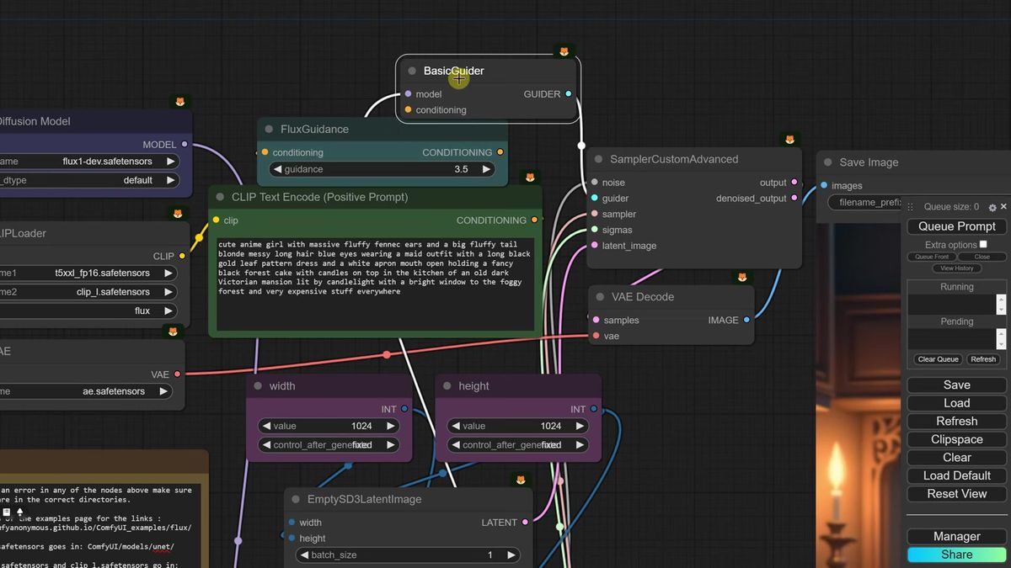Close the queue panel with the X
The width and height of the screenshot is (1011, 568).
tap(1003, 206)
